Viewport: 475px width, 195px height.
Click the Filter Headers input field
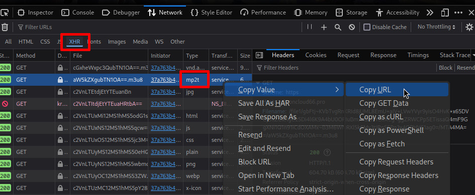345,68
